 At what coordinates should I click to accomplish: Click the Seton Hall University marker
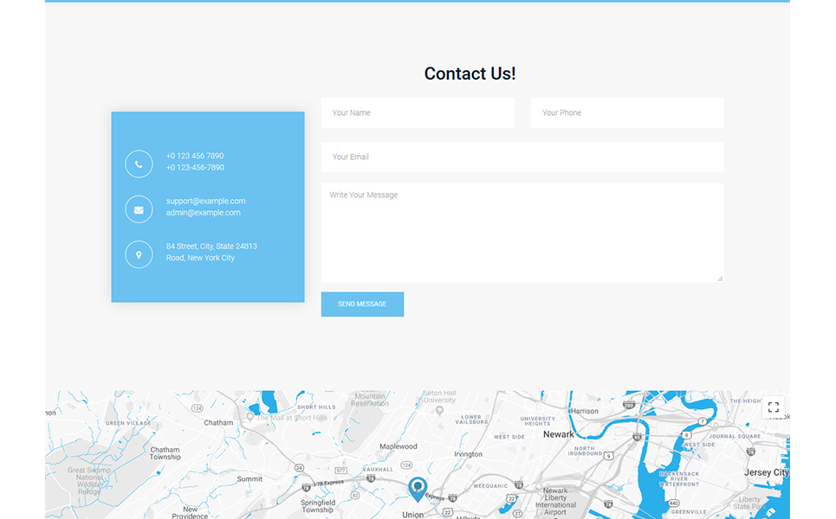(439, 410)
